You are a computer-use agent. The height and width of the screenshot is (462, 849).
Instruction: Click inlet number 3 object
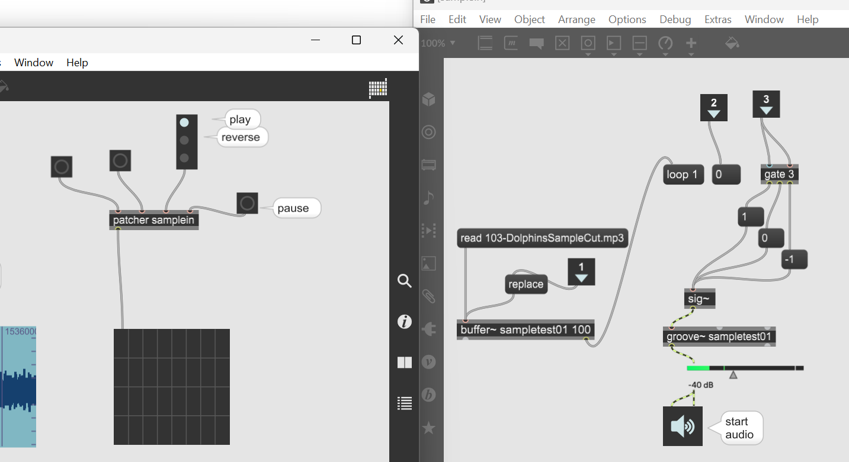pyautogui.click(x=766, y=104)
